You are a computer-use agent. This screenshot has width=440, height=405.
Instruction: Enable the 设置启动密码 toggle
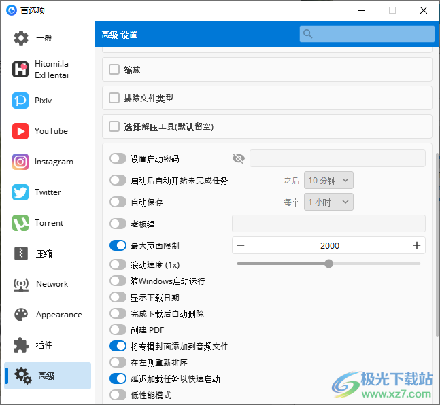click(118, 158)
